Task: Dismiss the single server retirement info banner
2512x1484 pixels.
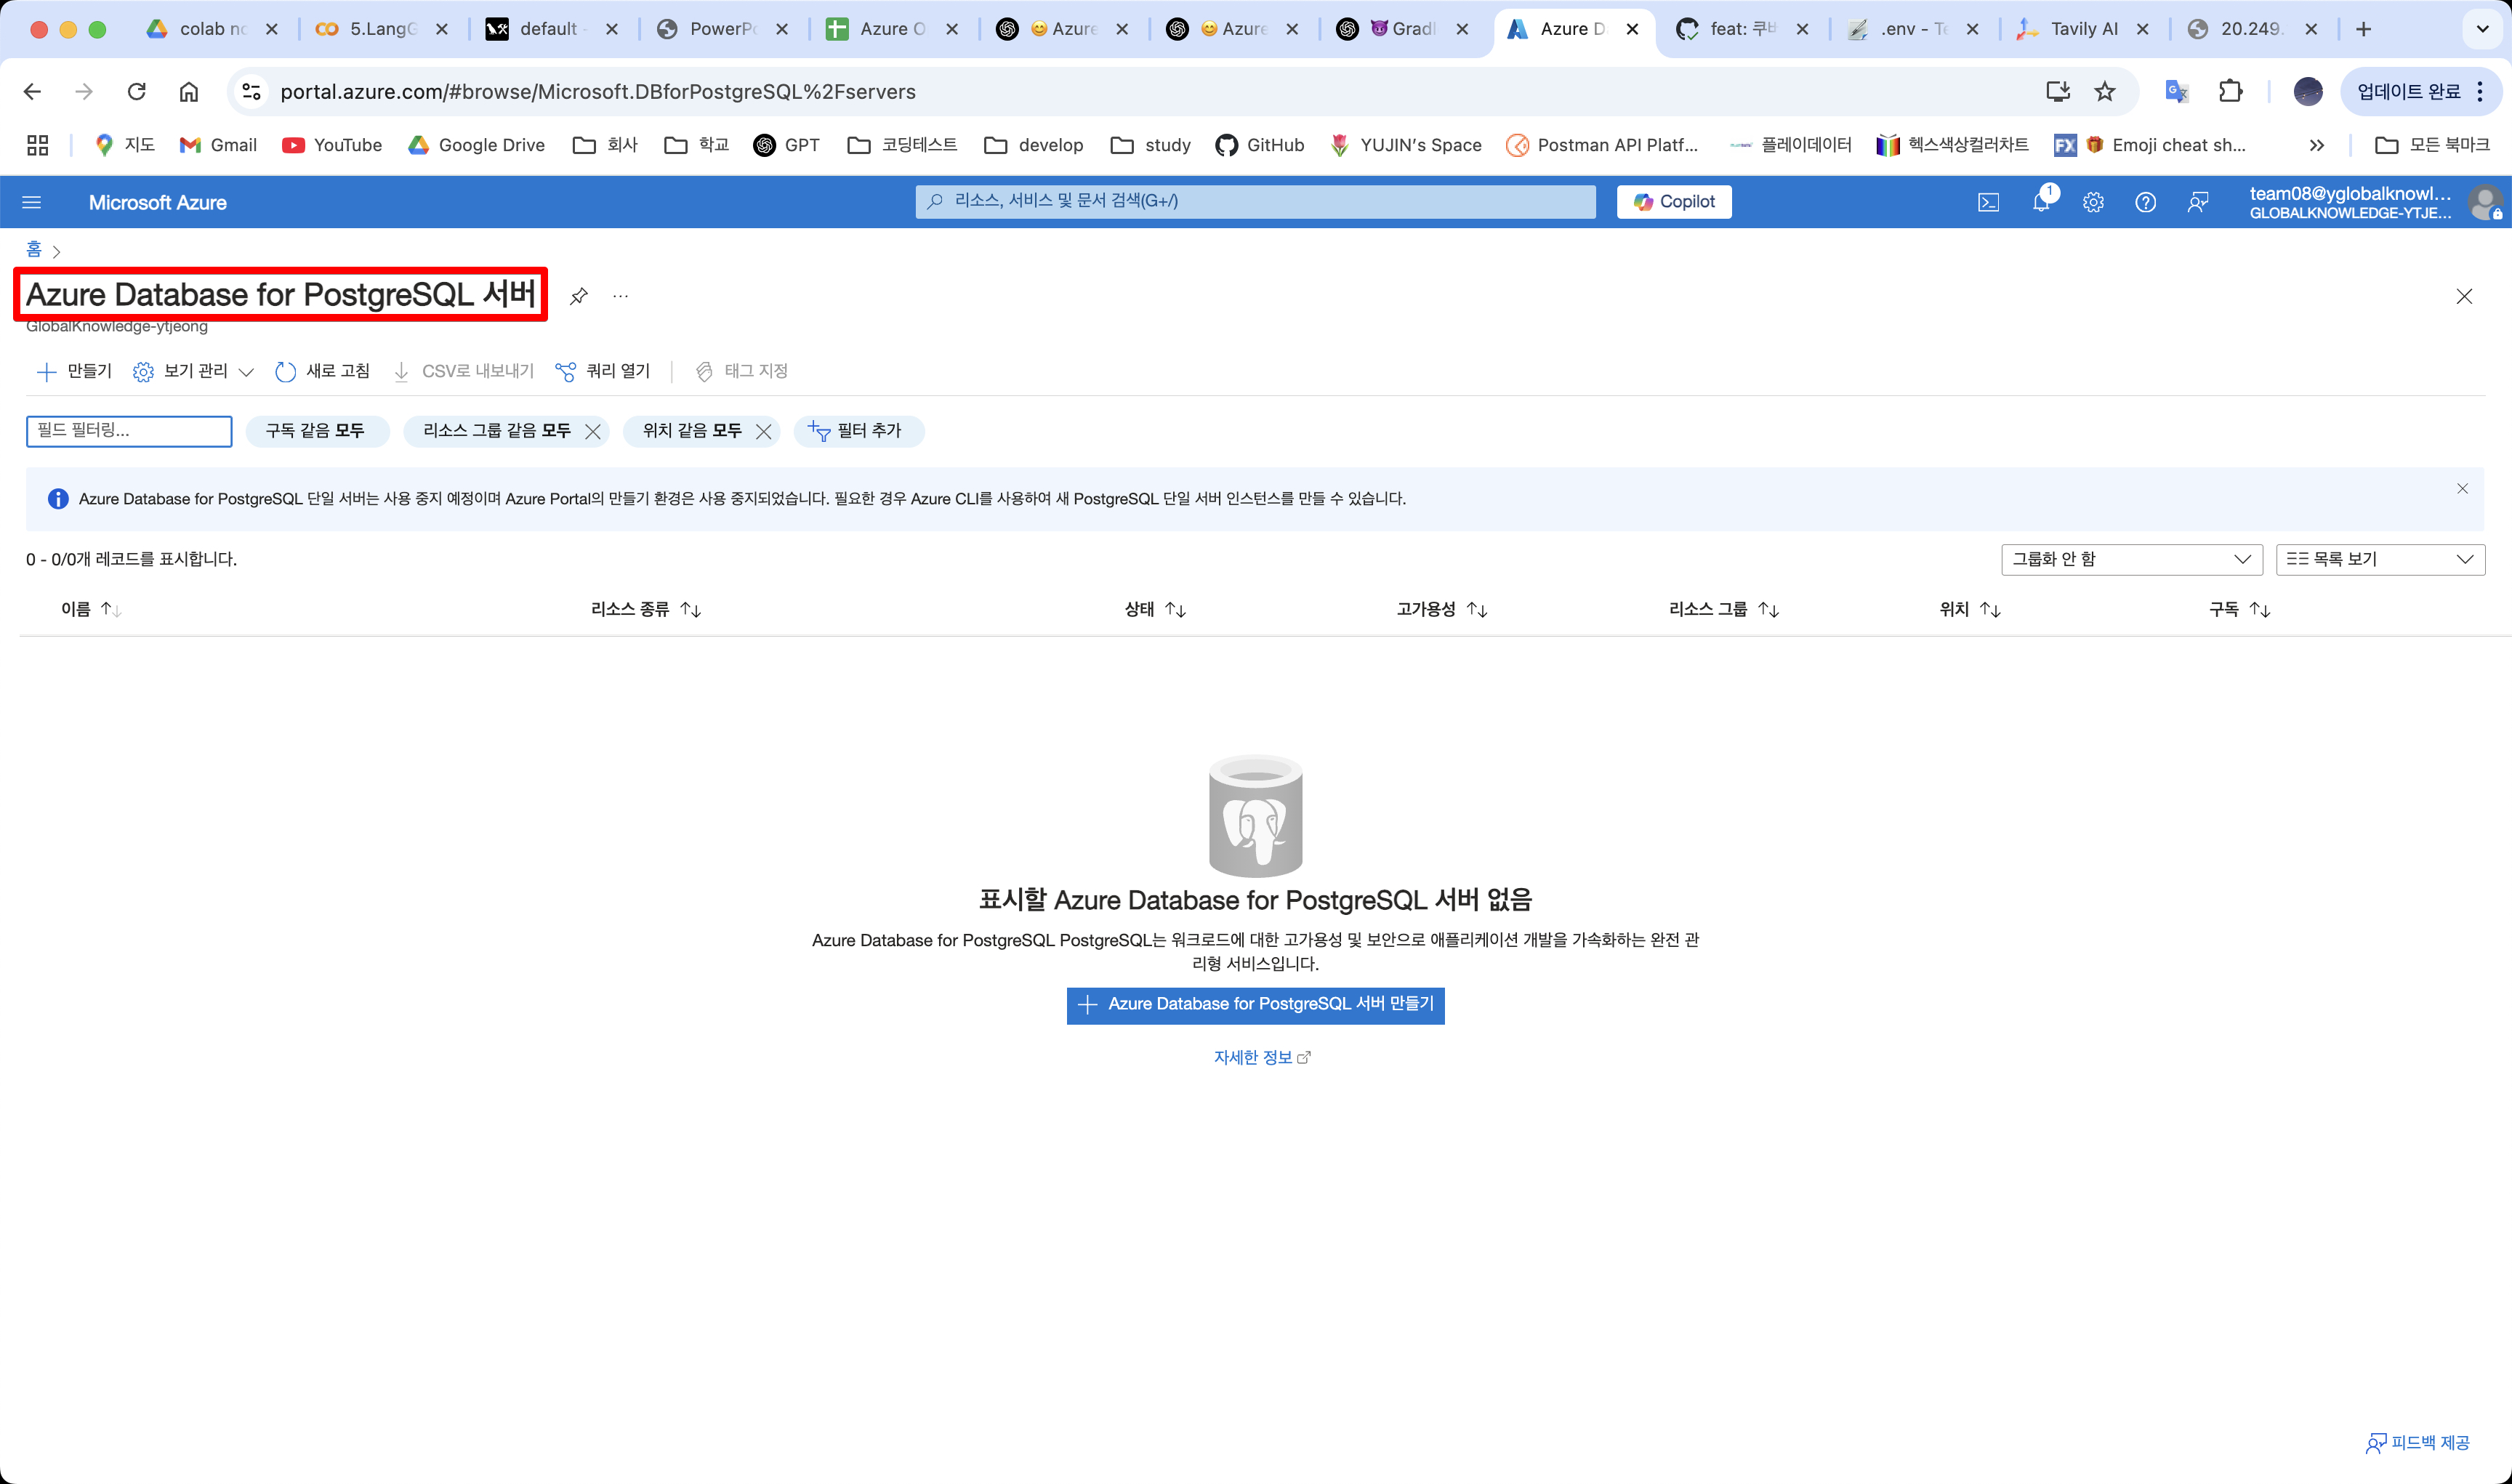Action: coord(2462,488)
